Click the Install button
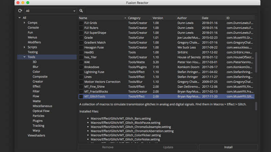 point(228,147)
